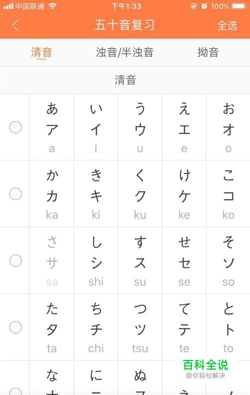Select the 清音 tab
Image resolution: width=250 pixels, height=395 pixels.
(x=41, y=52)
